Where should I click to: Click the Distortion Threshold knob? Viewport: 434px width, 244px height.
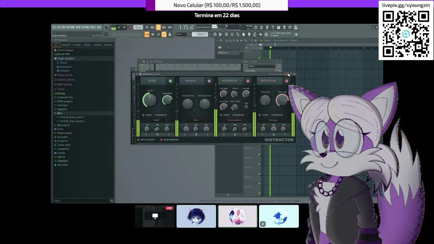265,100
